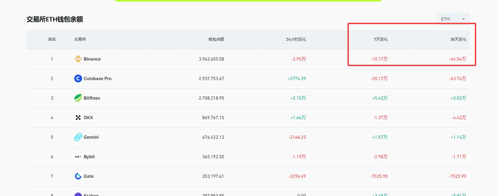The width and height of the screenshot is (498, 196).
Task: Click OKX 24h change +1.66万
Action: click(298, 118)
